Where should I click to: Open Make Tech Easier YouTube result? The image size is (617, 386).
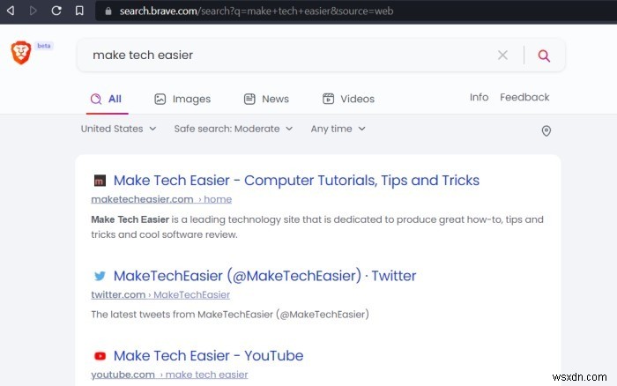[208, 356]
